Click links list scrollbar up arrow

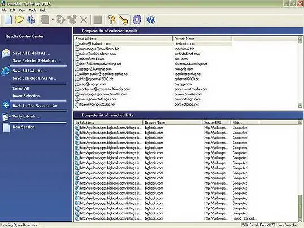(300, 122)
